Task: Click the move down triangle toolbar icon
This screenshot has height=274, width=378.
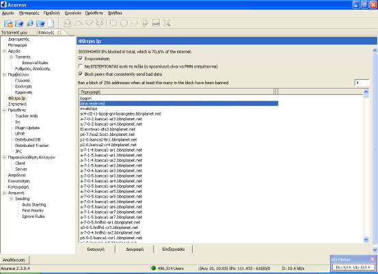Action: [x=89, y=23]
